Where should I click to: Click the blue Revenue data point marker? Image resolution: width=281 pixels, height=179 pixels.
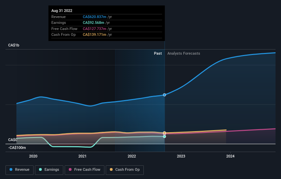pyautogui.click(x=164, y=95)
